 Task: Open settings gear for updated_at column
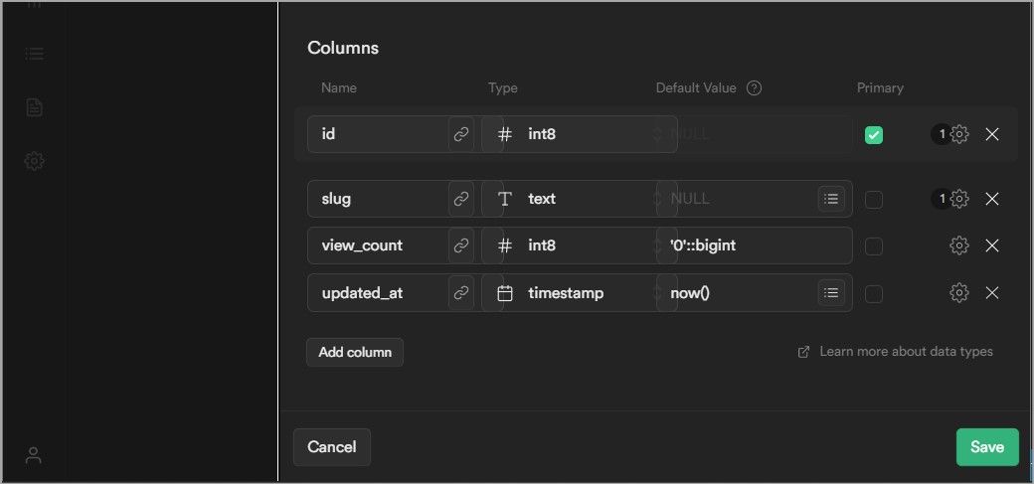tap(959, 293)
